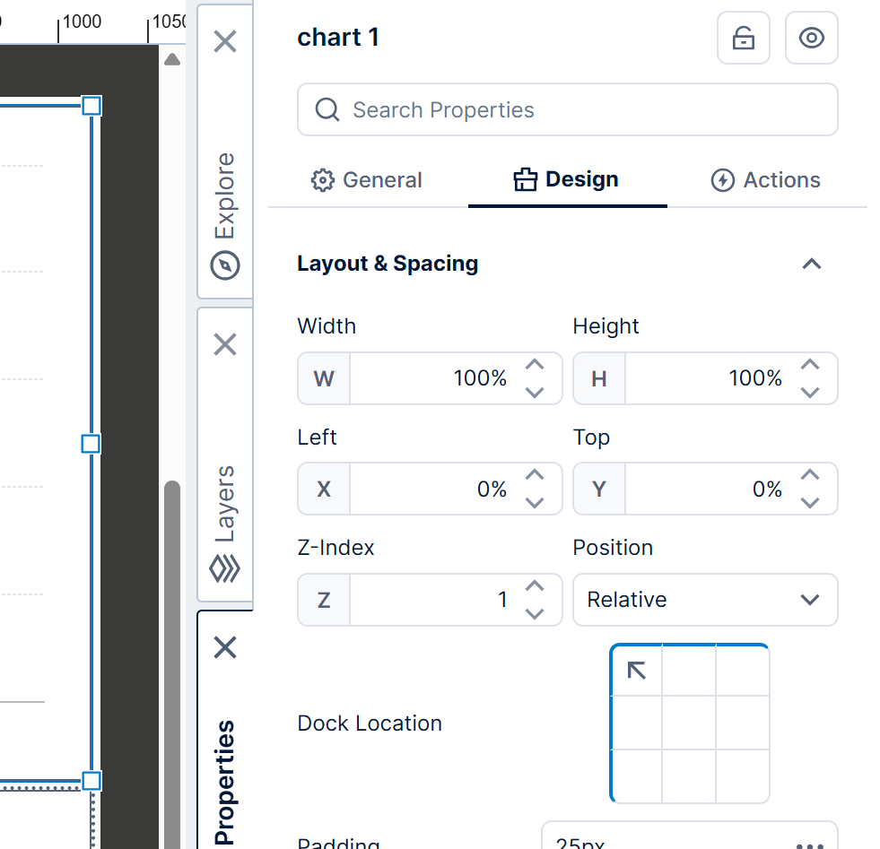Open the Layers panel icon
Viewport: 880px width, 849px height.
(225, 568)
